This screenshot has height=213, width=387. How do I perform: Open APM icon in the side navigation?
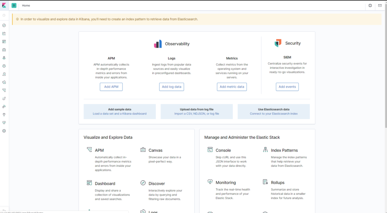click(4, 90)
